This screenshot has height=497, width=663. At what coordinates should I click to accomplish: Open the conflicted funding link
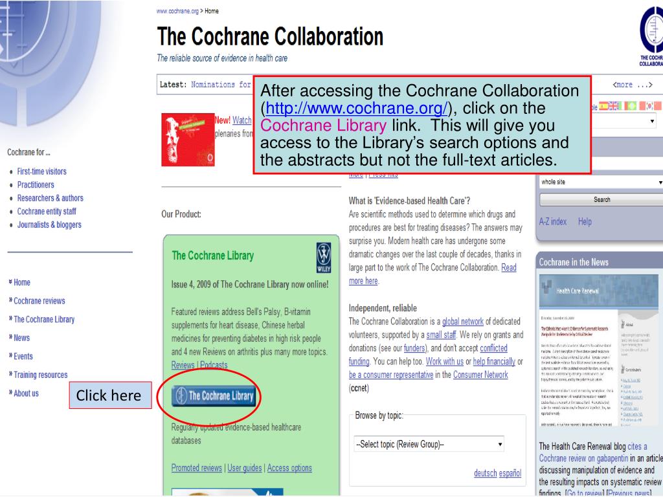tap(493, 348)
